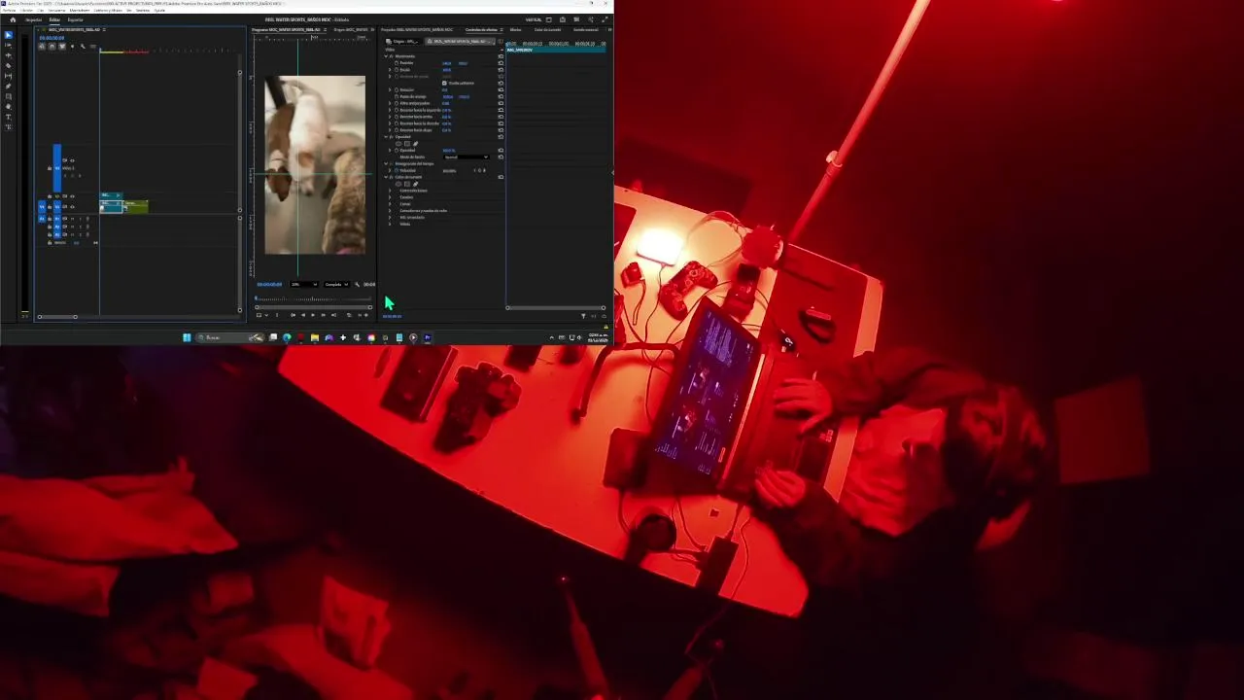Select the Selection tool in Premiere toolbar
The image size is (1244, 700).
(x=9, y=35)
